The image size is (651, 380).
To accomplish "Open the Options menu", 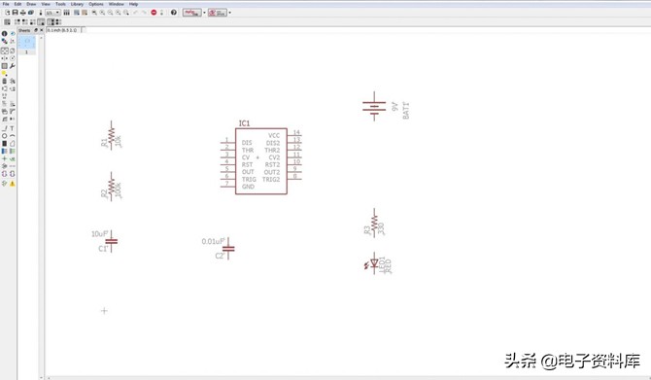I will click(x=96, y=4).
